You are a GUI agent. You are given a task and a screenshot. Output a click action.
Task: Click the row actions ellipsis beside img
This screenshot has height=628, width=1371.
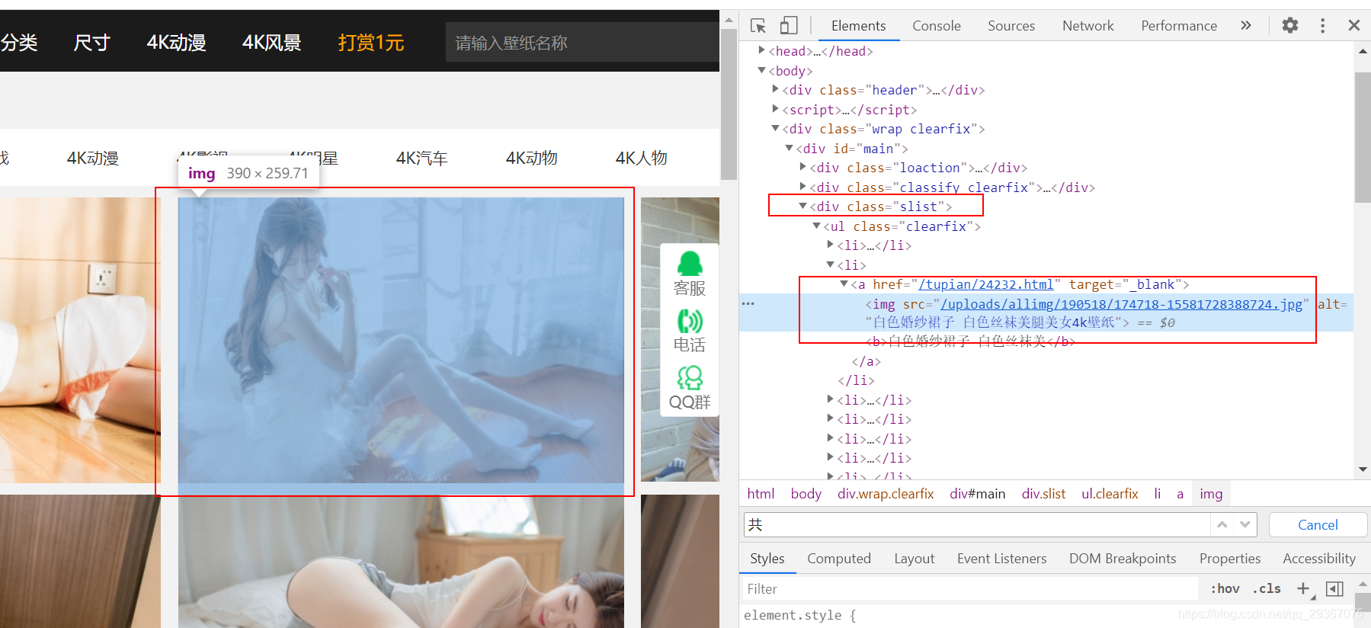click(748, 303)
